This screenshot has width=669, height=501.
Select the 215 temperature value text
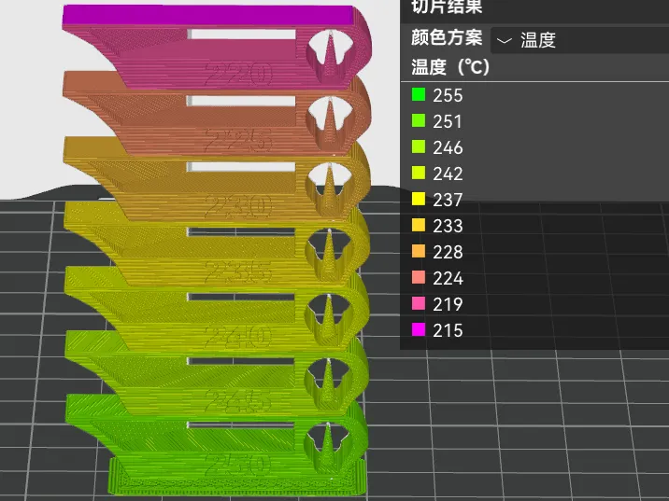pos(448,330)
